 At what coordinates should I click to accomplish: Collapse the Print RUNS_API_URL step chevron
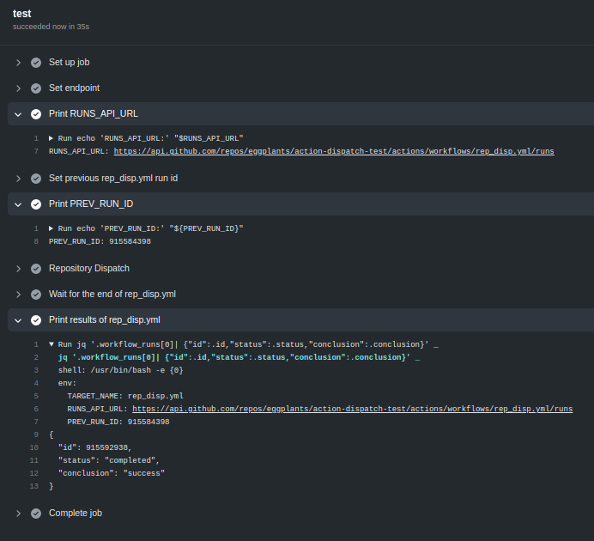pyautogui.click(x=18, y=114)
